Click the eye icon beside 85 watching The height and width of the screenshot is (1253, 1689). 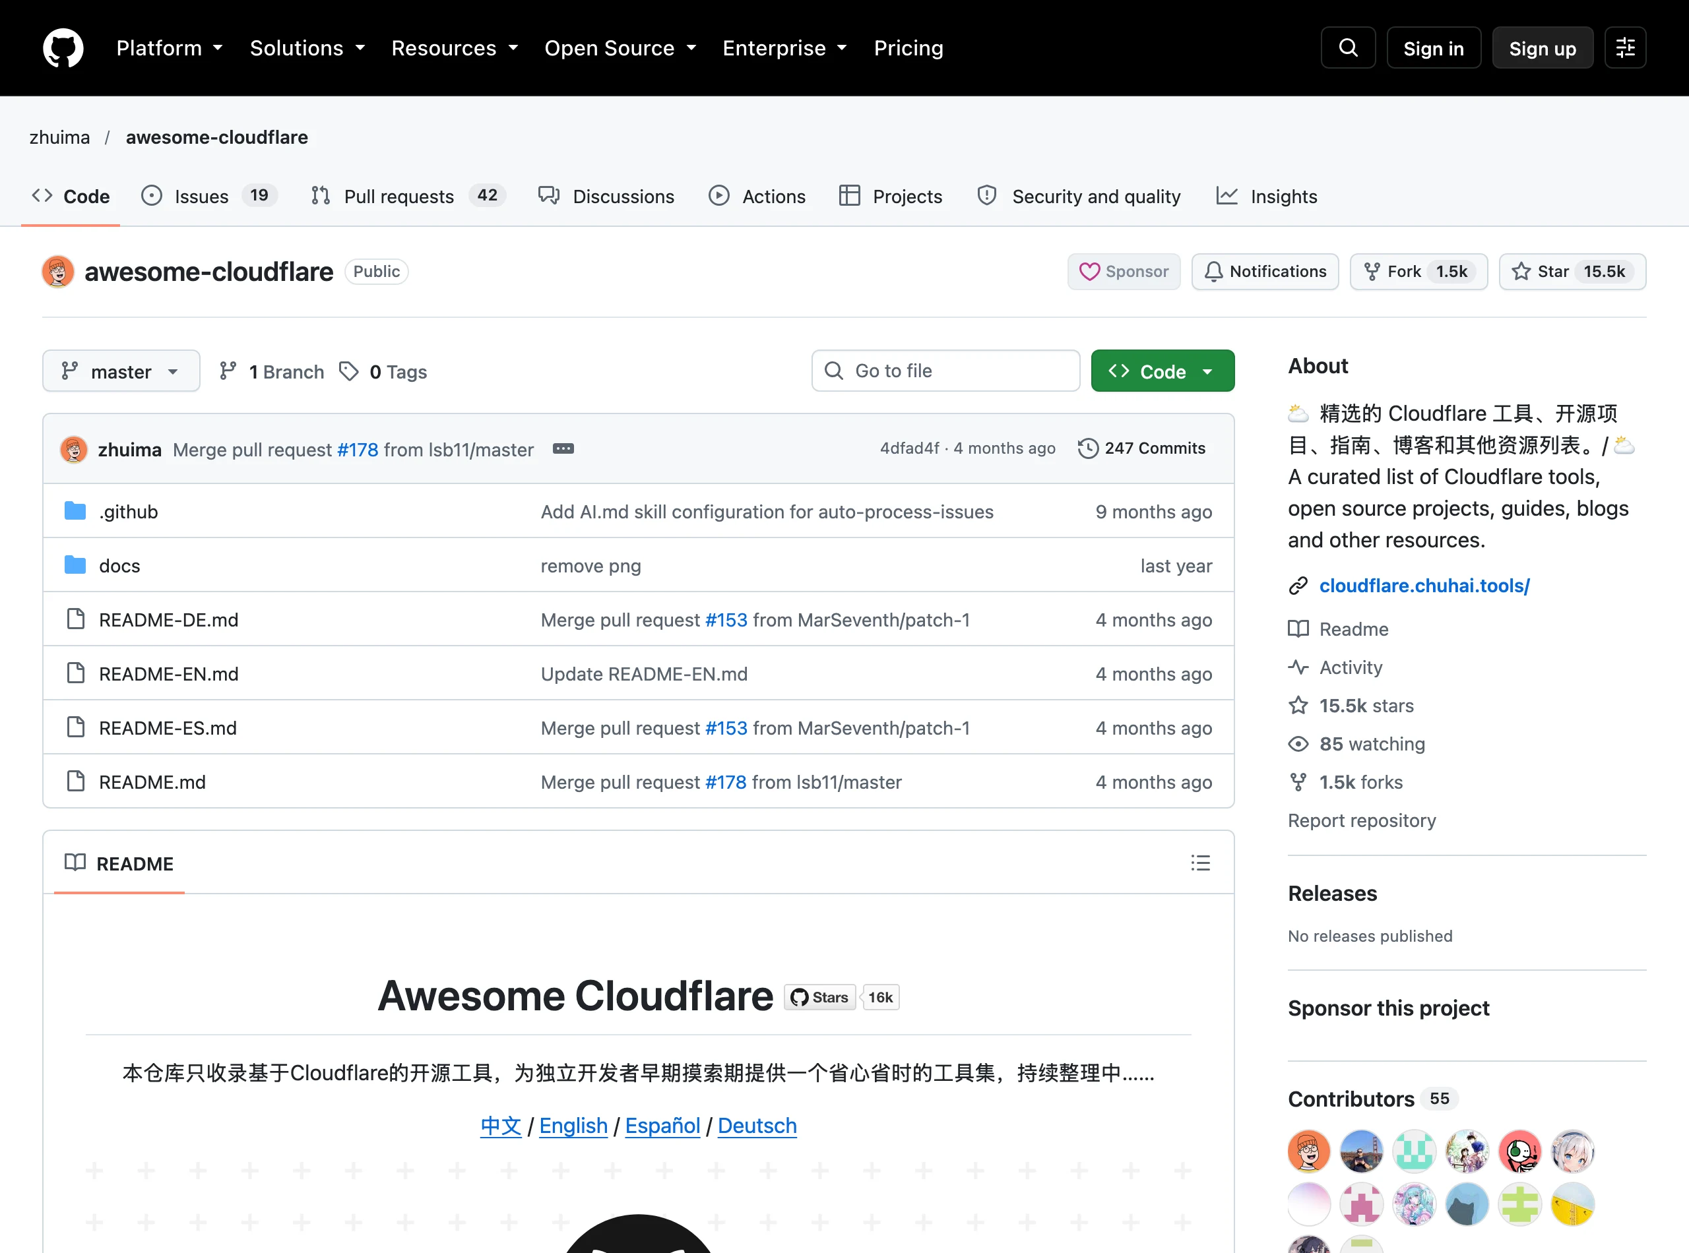(1298, 744)
